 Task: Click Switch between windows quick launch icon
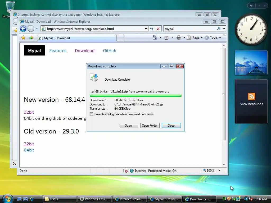[x=25, y=199]
